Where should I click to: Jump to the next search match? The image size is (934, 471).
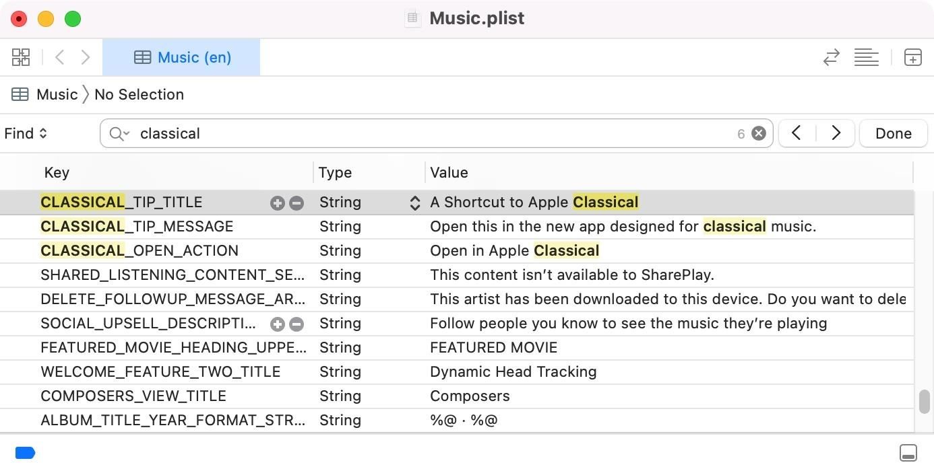click(836, 133)
